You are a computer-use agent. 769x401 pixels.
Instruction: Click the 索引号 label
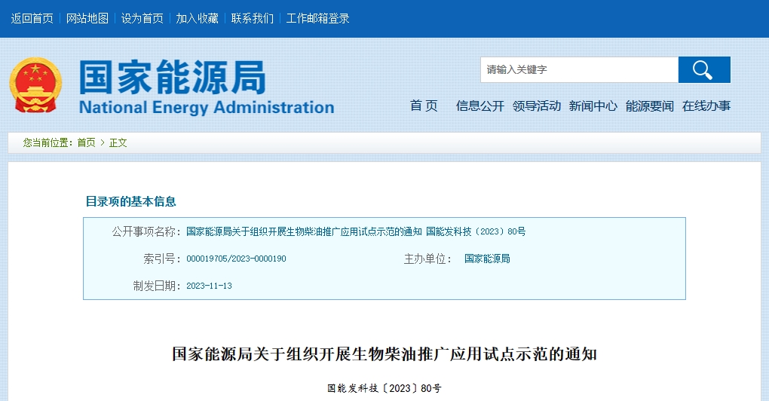coord(162,259)
